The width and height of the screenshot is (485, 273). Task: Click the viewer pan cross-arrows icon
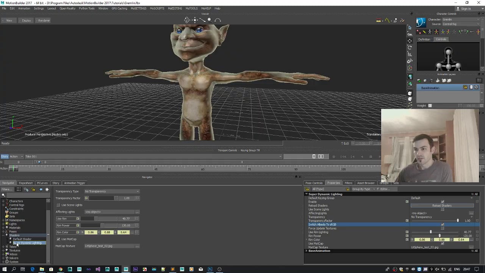(195, 20)
